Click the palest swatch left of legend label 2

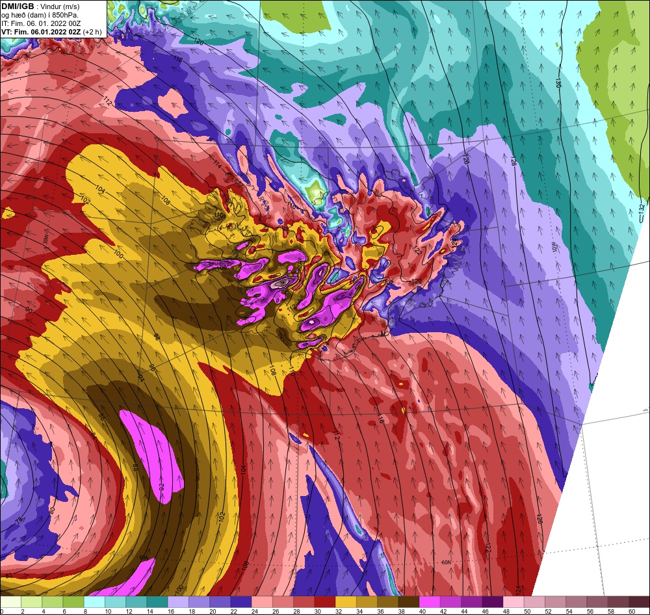10,602
